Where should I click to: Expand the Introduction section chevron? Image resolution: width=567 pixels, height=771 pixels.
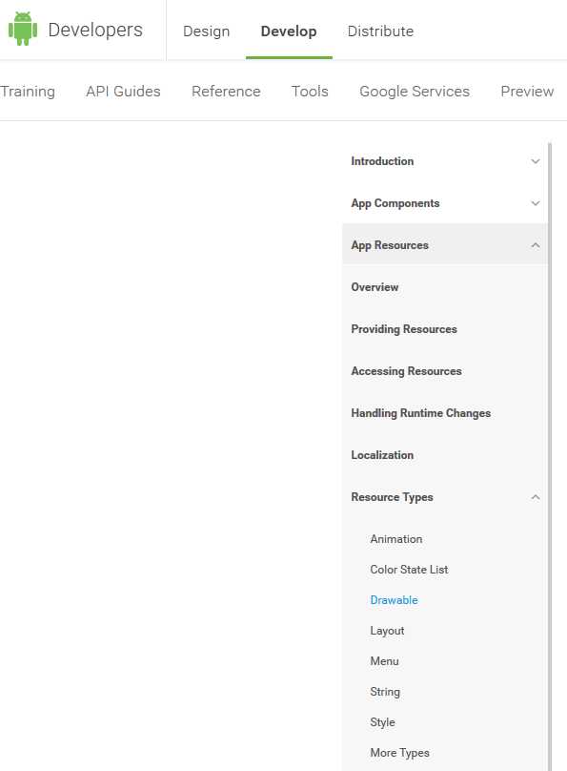[x=536, y=161]
